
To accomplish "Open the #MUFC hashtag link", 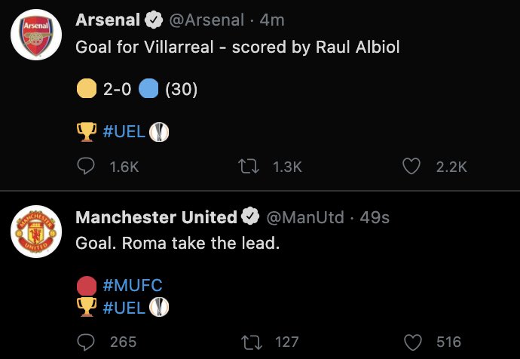I will click(132, 286).
